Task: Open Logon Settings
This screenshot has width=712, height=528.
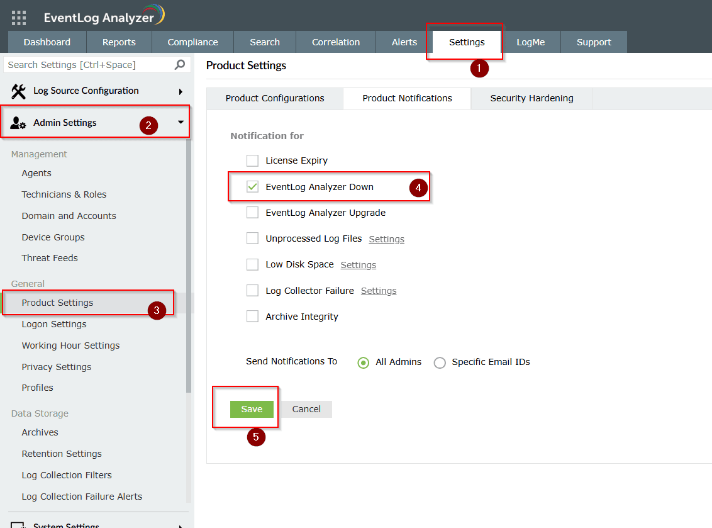Action: pyautogui.click(x=54, y=324)
